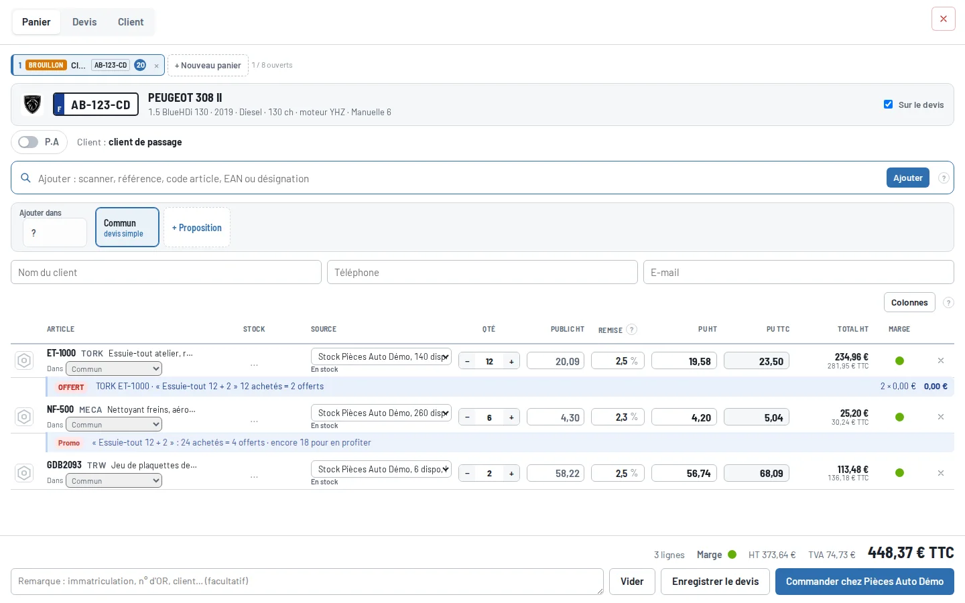Close the AB-123-CD draft basket tab

tap(156, 66)
